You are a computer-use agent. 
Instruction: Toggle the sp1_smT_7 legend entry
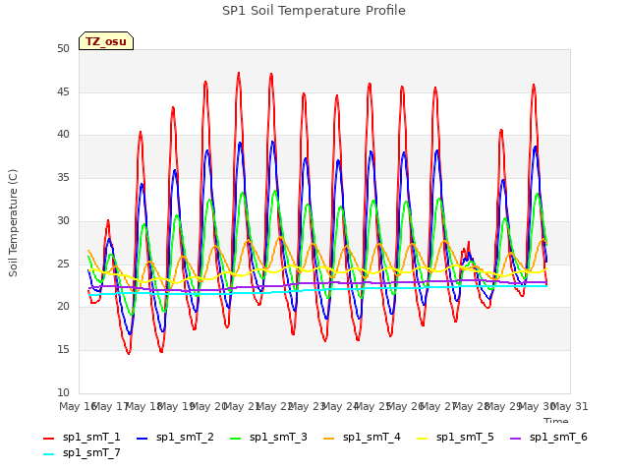[82, 453]
